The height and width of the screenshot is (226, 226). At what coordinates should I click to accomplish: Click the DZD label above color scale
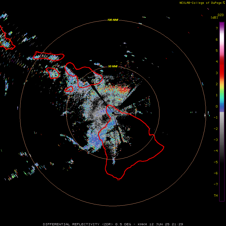point(221,15)
